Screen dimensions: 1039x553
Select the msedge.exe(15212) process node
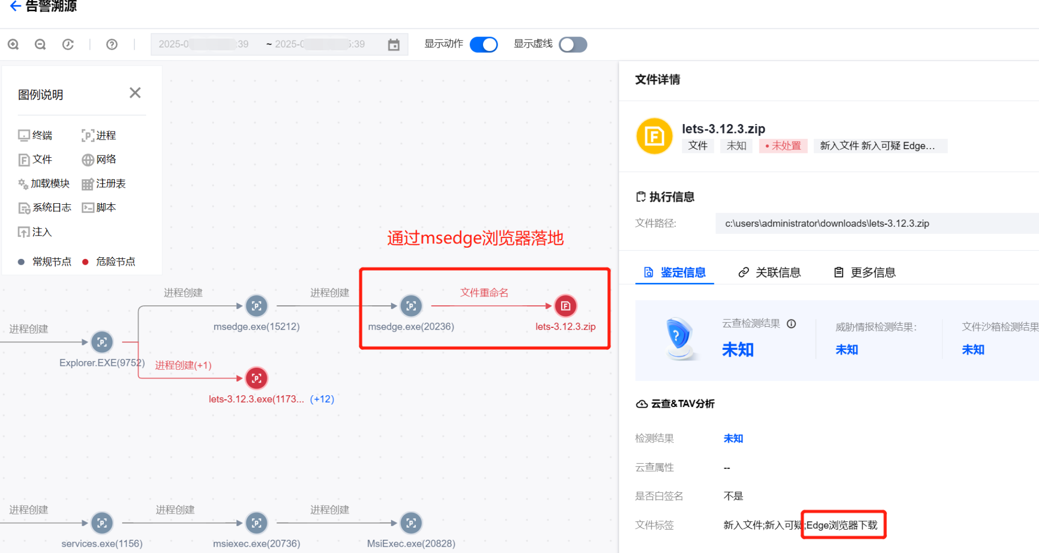[256, 306]
